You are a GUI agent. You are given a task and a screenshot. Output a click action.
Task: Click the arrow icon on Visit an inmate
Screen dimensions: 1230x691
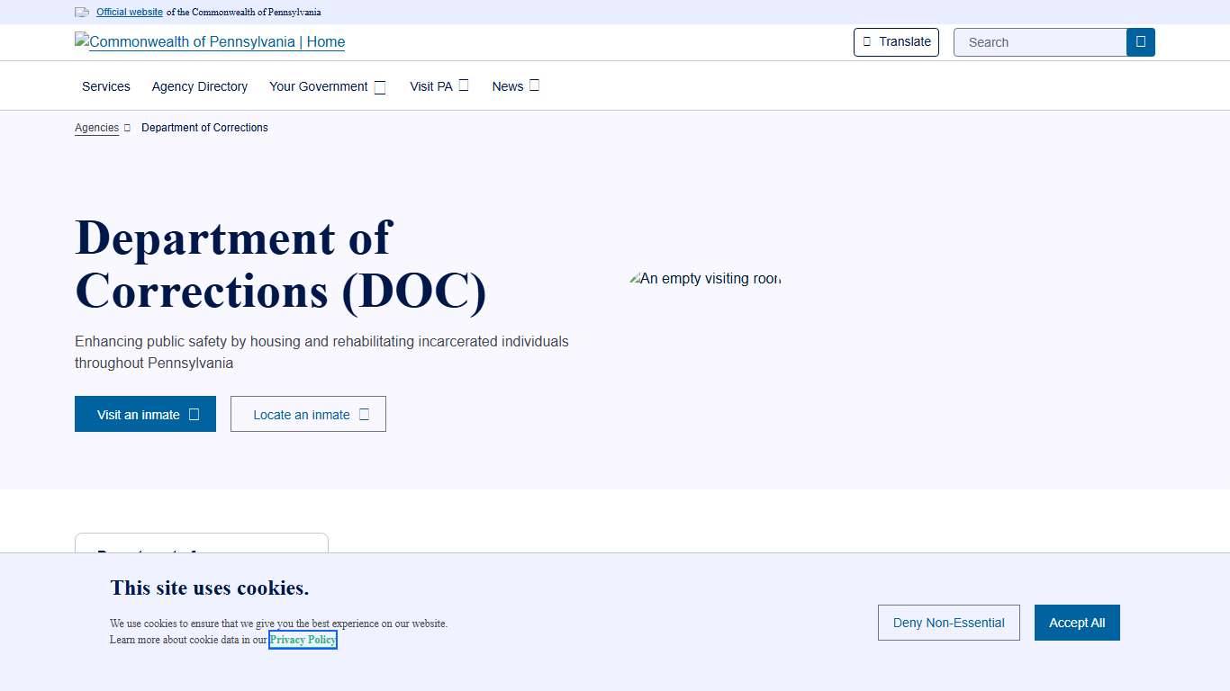click(x=194, y=415)
